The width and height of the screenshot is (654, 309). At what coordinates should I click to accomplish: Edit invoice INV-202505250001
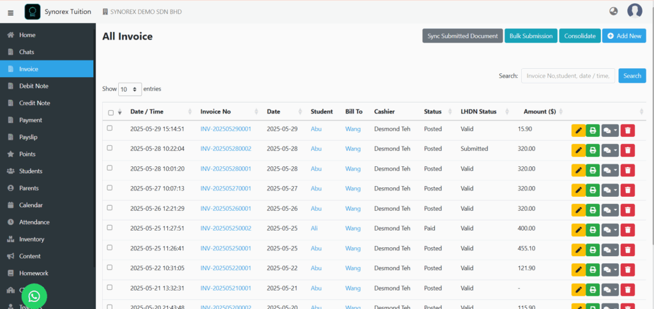(x=578, y=250)
